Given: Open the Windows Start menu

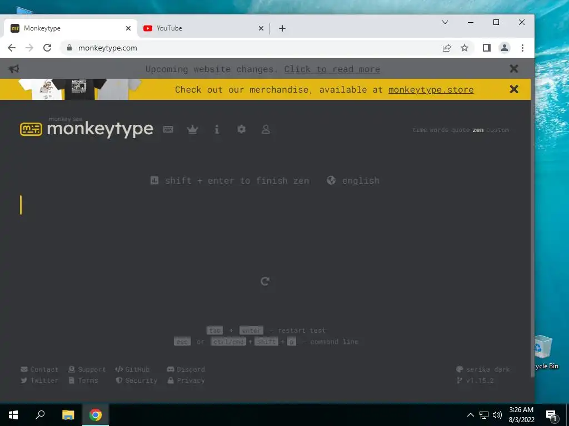Looking at the screenshot, I should click(x=13, y=415).
